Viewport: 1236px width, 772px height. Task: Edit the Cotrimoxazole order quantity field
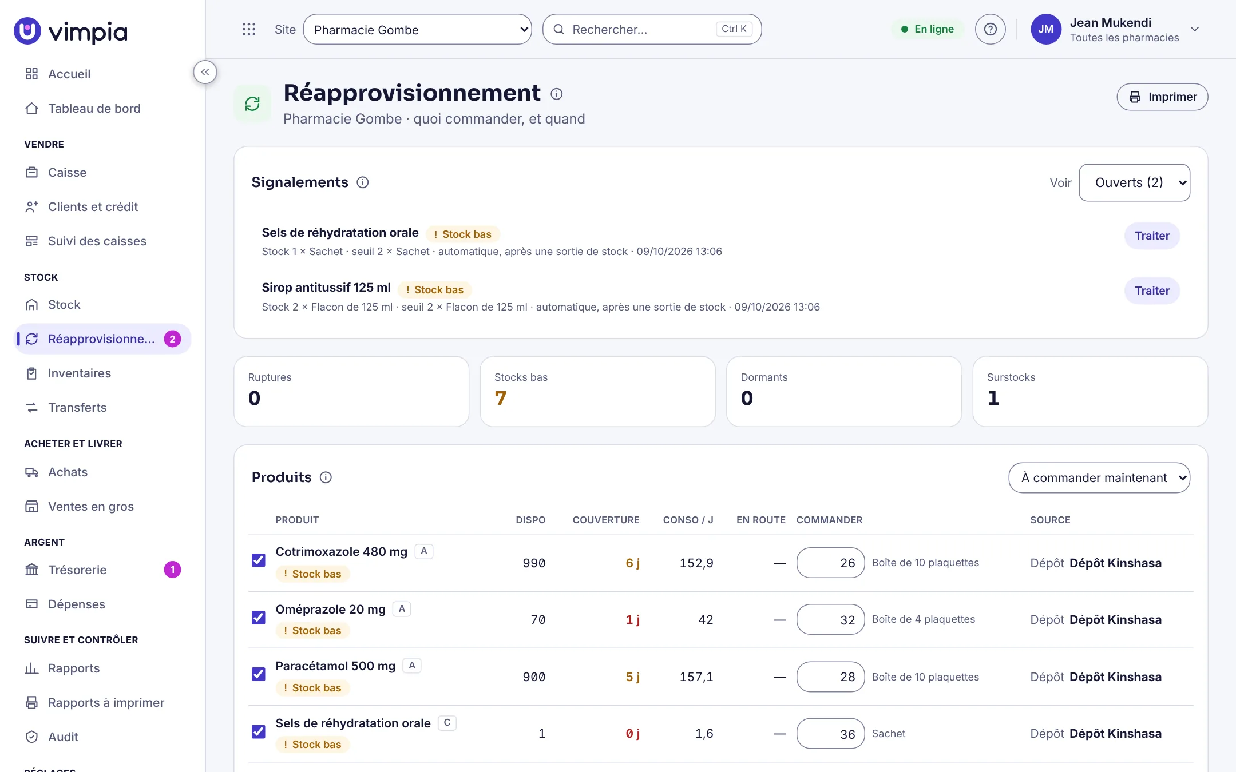coord(830,563)
